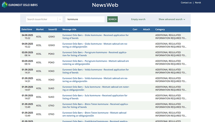Click the NewsWeb title in header
Image resolution: width=215 pixels, height=122 pixels.
105,5
